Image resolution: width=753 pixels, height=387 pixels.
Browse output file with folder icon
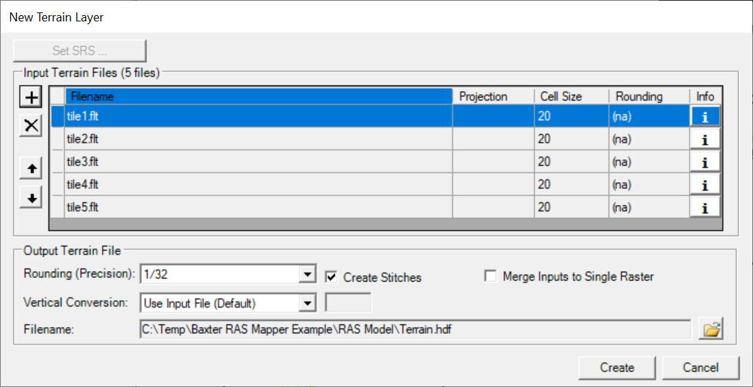tap(712, 330)
